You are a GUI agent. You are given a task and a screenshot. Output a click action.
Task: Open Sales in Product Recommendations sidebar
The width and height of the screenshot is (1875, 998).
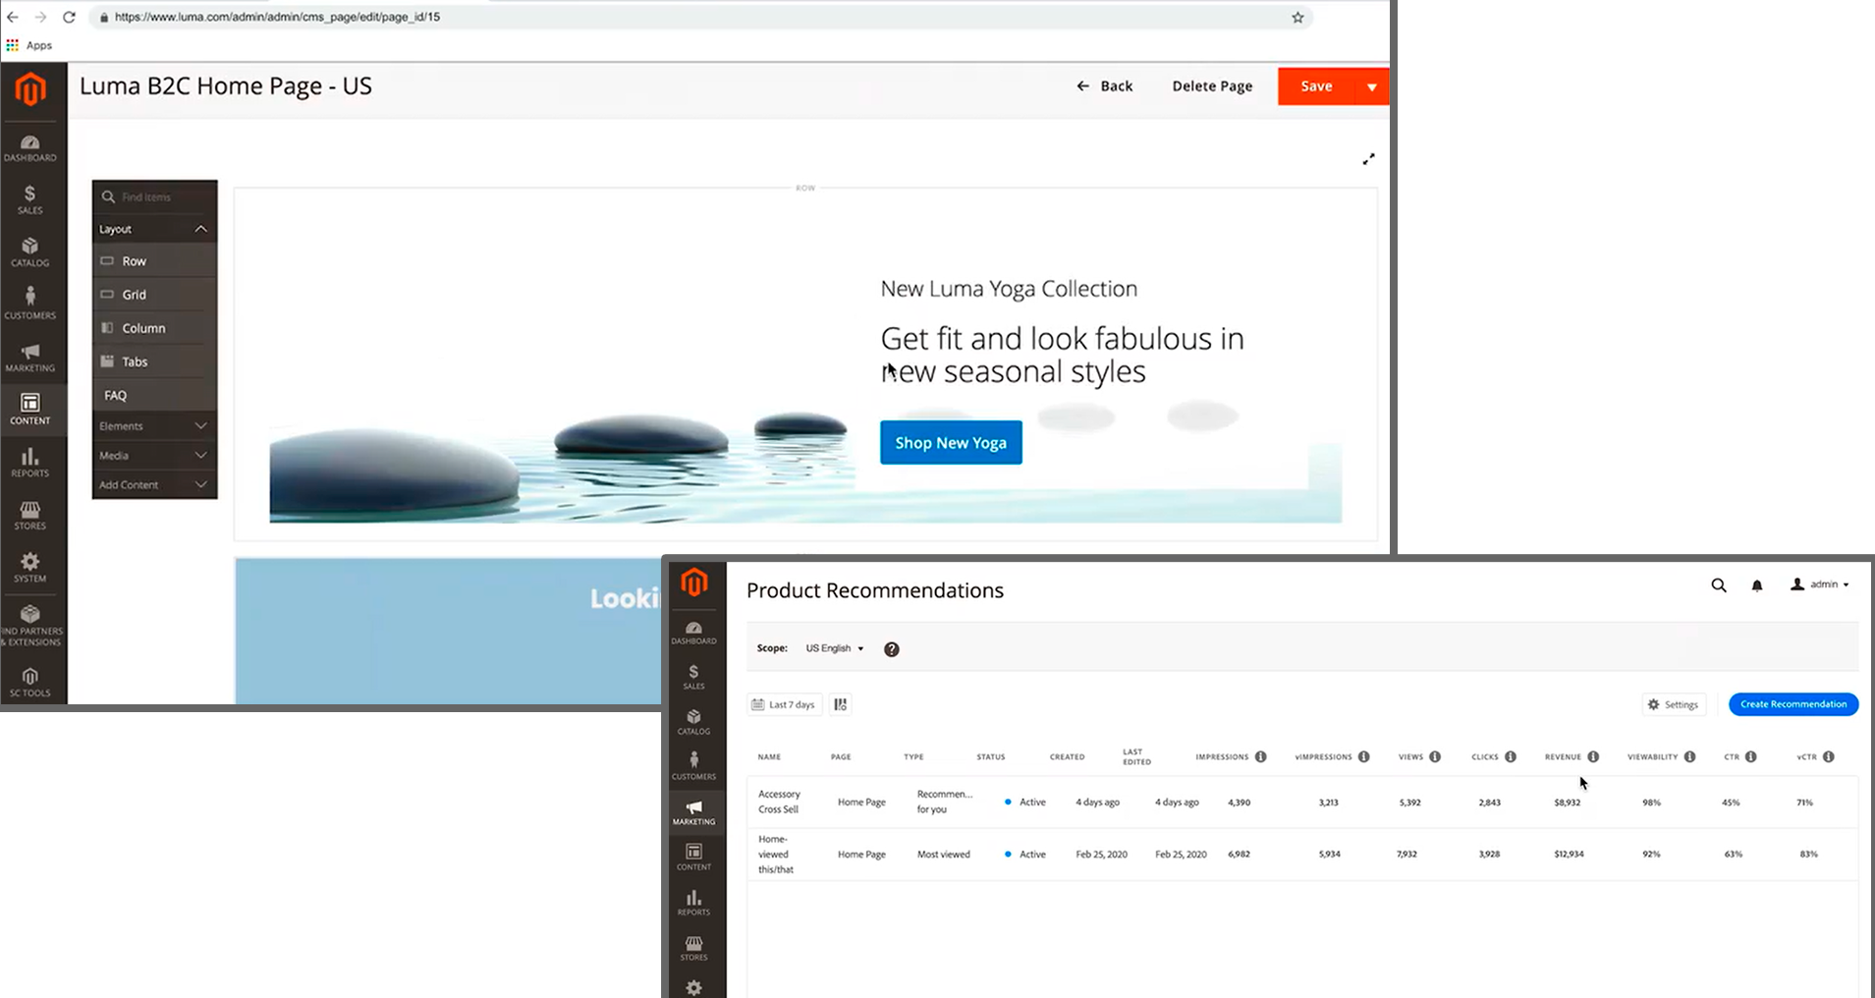[x=693, y=678]
